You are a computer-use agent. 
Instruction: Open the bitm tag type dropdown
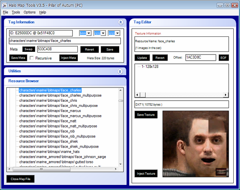click(89, 33)
